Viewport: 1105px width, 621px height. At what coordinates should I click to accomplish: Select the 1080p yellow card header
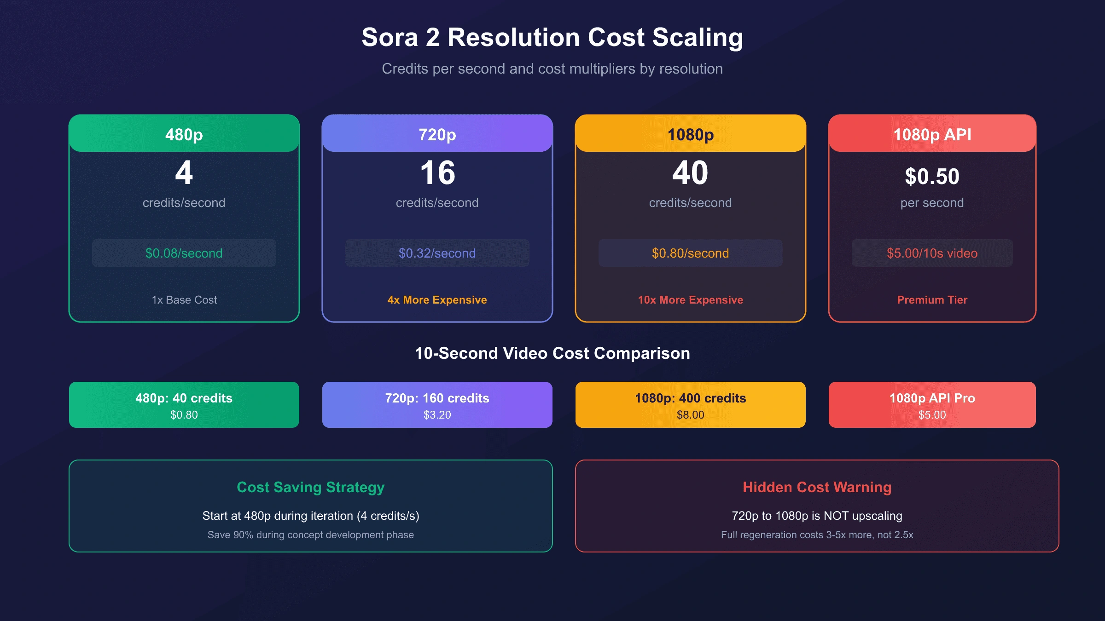pyautogui.click(x=691, y=133)
